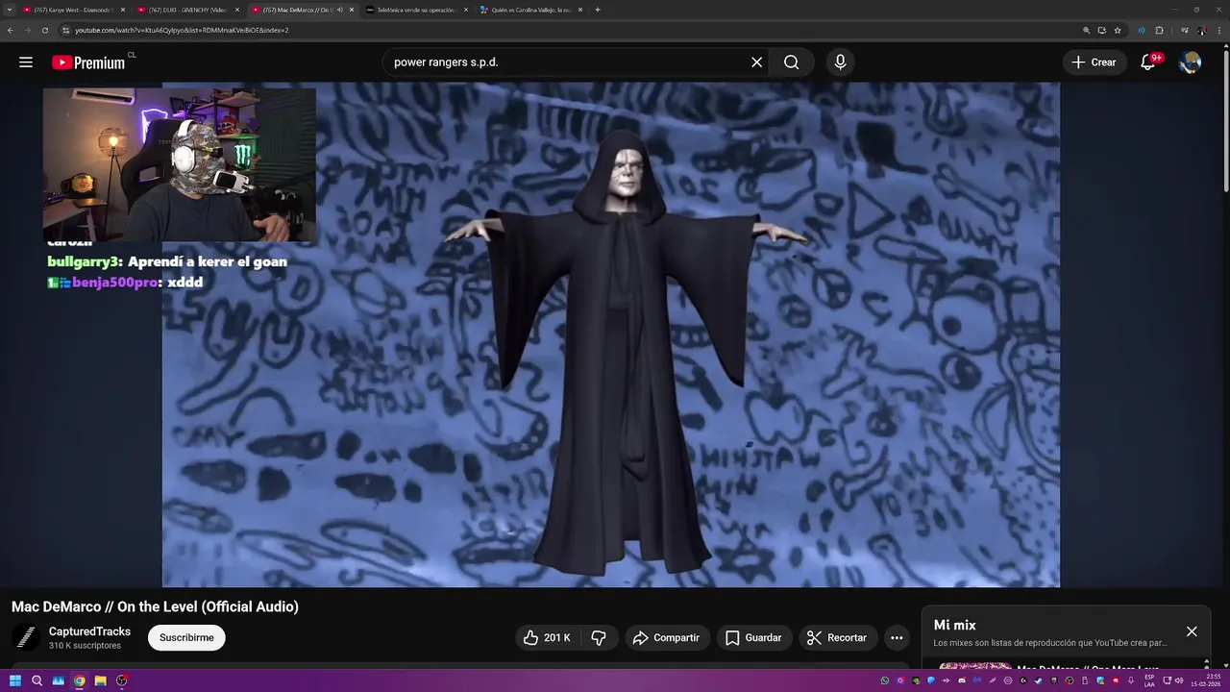Open the tab search dropdown arrow
The image size is (1230, 692).
click(9, 10)
